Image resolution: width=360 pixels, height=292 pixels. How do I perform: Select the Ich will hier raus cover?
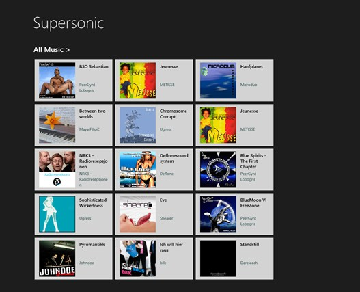click(x=138, y=258)
